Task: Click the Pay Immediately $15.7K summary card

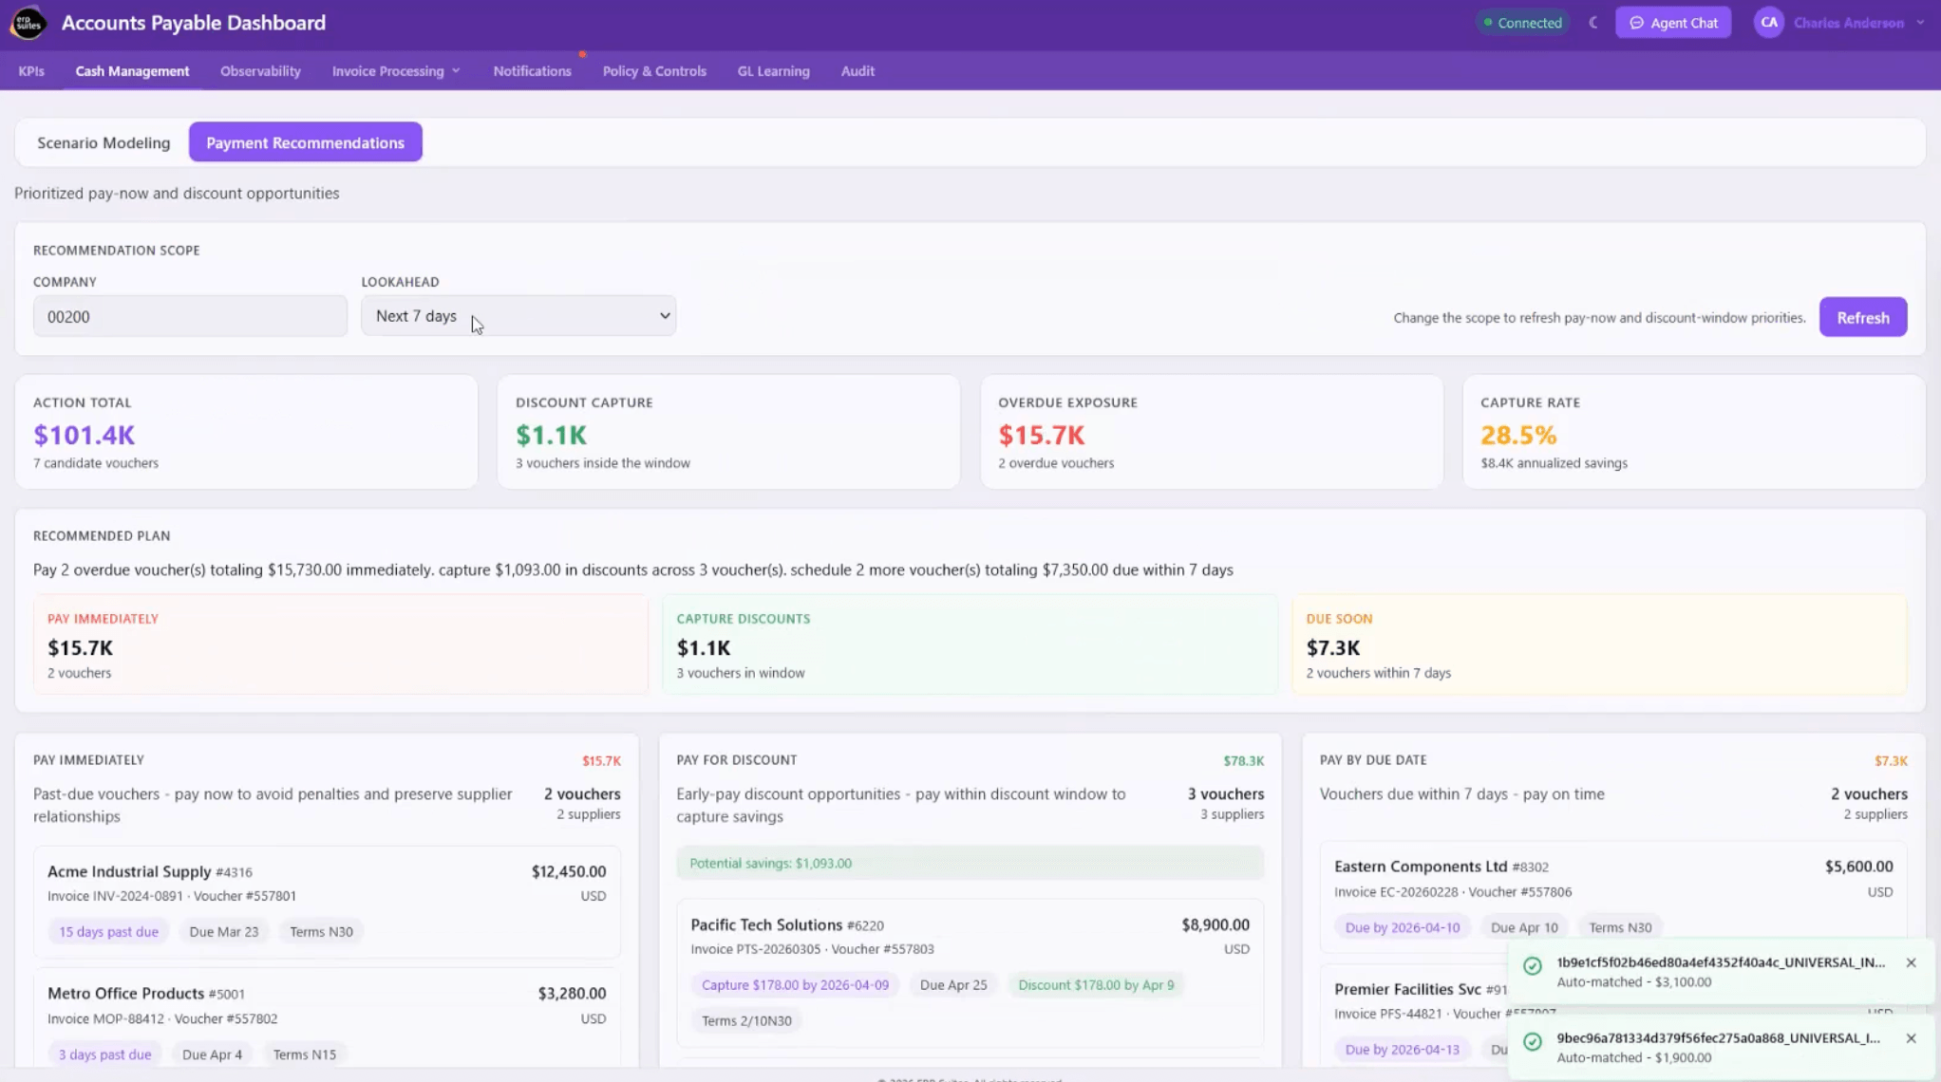Action: coord(341,644)
